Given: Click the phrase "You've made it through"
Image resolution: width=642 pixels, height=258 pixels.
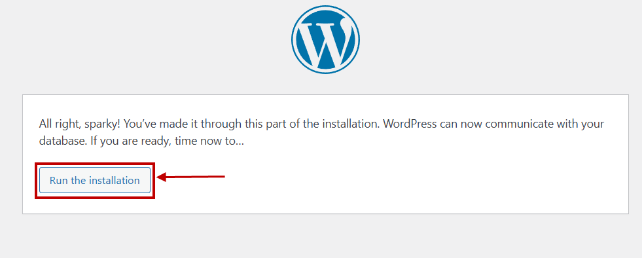Looking at the screenshot, I should [171, 124].
